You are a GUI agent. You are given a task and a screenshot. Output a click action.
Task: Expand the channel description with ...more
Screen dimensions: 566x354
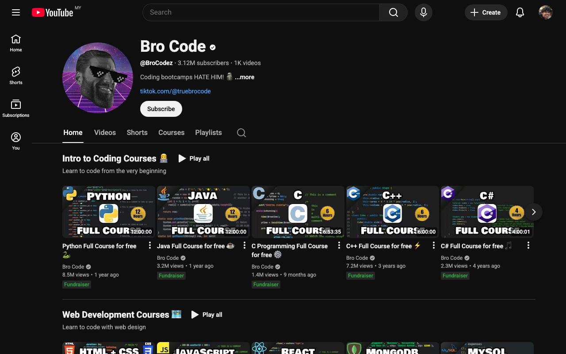pyautogui.click(x=244, y=77)
